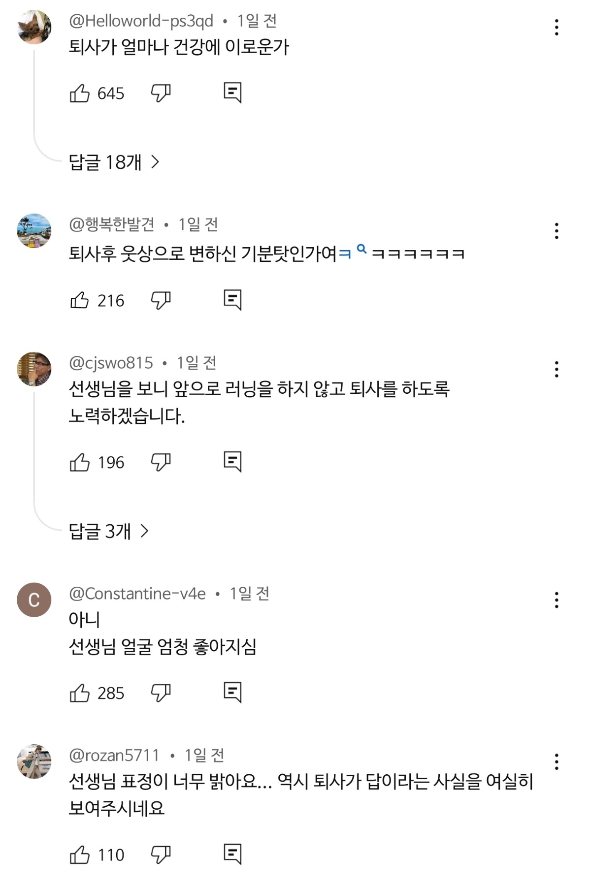The height and width of the screenshot is (886, 591).
Task: Expand the 답글 18개 replies
Action: click(x=114, y=162)
